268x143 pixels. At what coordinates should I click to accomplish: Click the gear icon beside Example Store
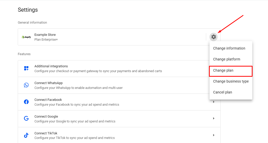point(214,37)
